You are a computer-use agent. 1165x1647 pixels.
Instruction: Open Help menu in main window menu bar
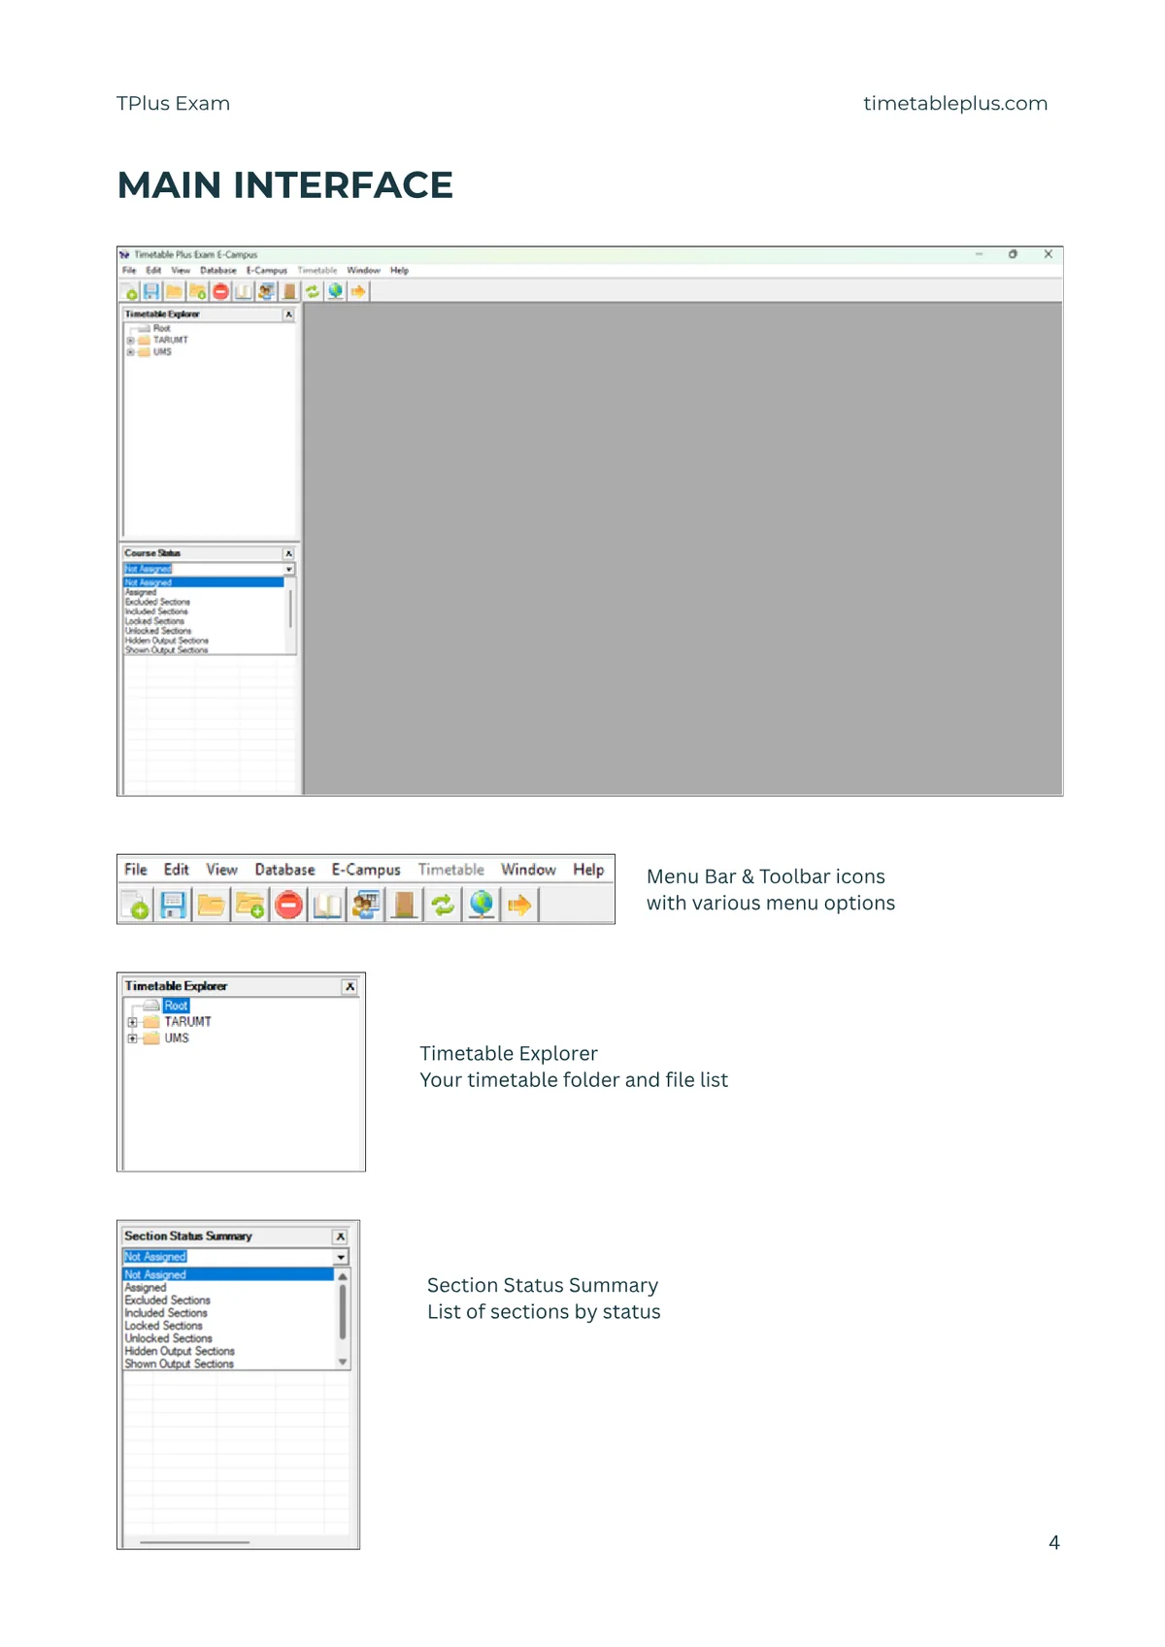click(399, 271)
